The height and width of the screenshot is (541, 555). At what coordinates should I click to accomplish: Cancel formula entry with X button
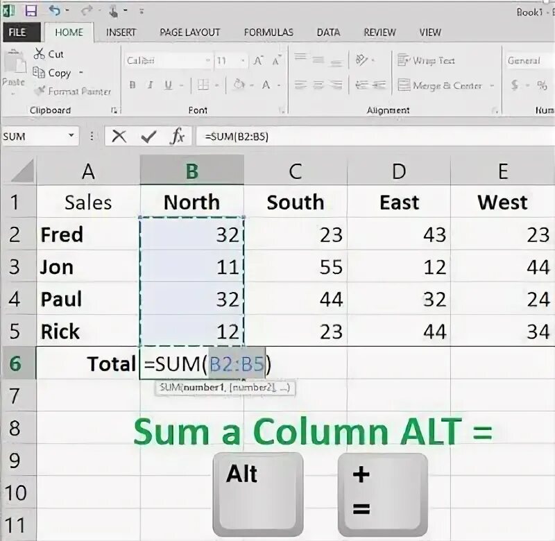[119, 136]
